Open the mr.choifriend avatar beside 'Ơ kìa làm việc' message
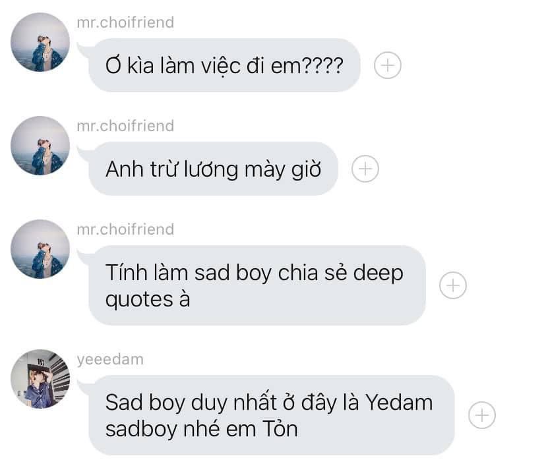 [40, 42]
